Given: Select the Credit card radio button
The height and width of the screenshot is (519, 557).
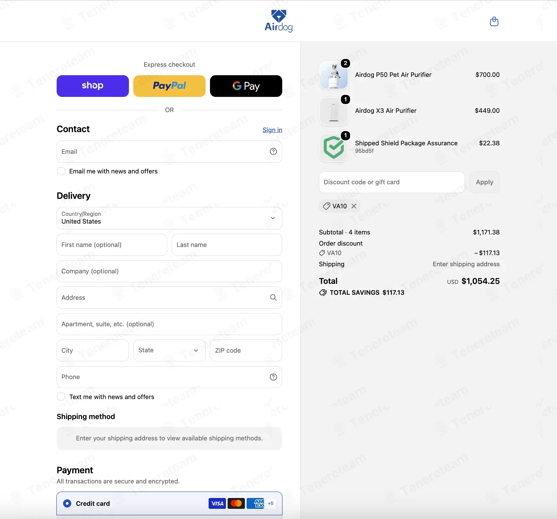Looking at the screenshot, I should (67, 503).
